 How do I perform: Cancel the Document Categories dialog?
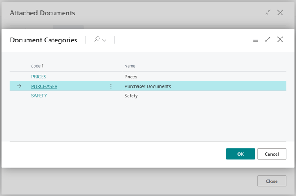click(272, 154)
